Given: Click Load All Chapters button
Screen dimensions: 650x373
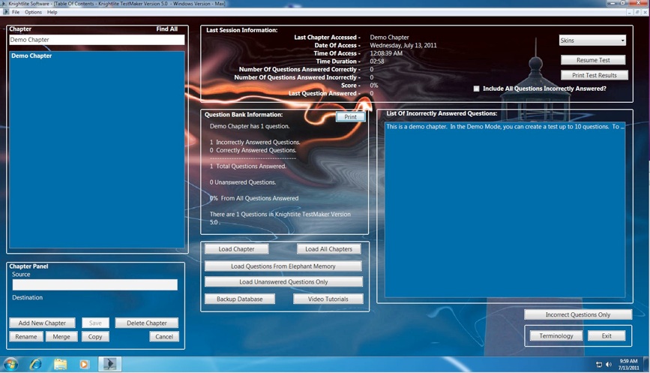Looking at the screenshot, I should click(x=328, y=249).
